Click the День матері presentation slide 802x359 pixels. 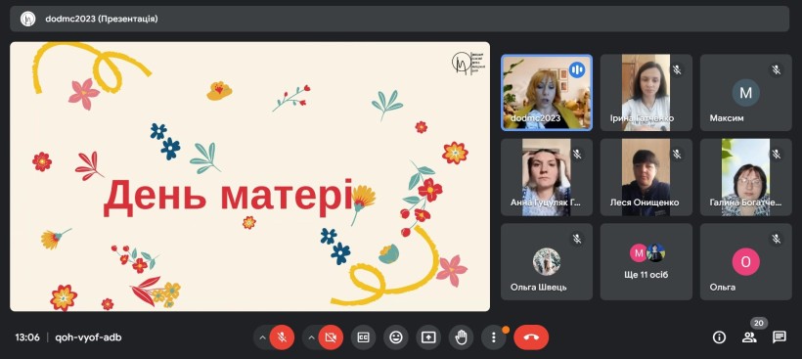(250, 176)
